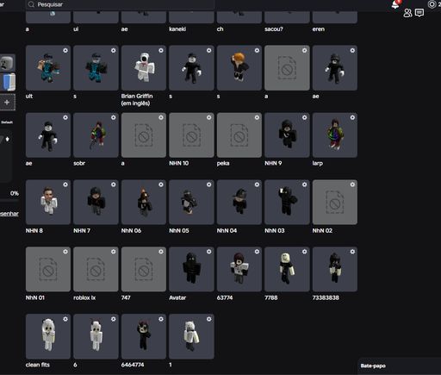Click the sacou? outfit label
Image resolution: width=441 pixels, height=375 pixels.
coord(274,29)
